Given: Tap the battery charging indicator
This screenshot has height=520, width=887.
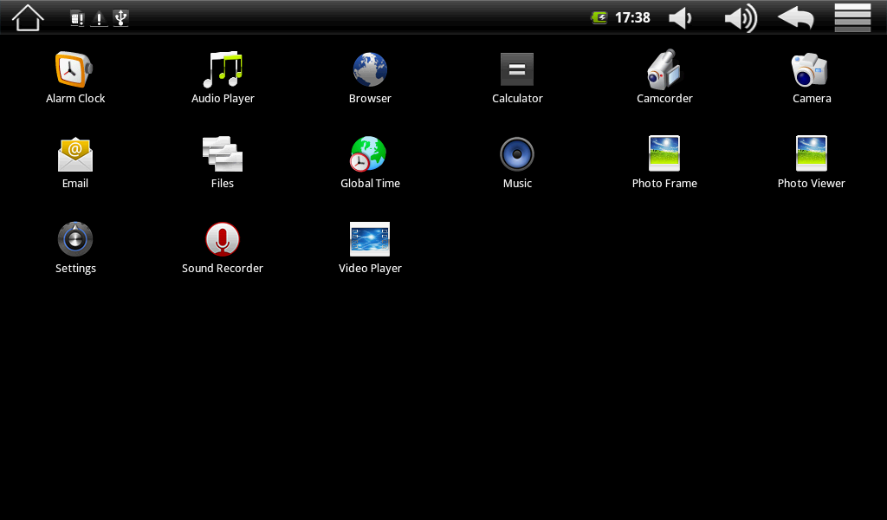Looking at the screenshot, I should pos(599,17).
